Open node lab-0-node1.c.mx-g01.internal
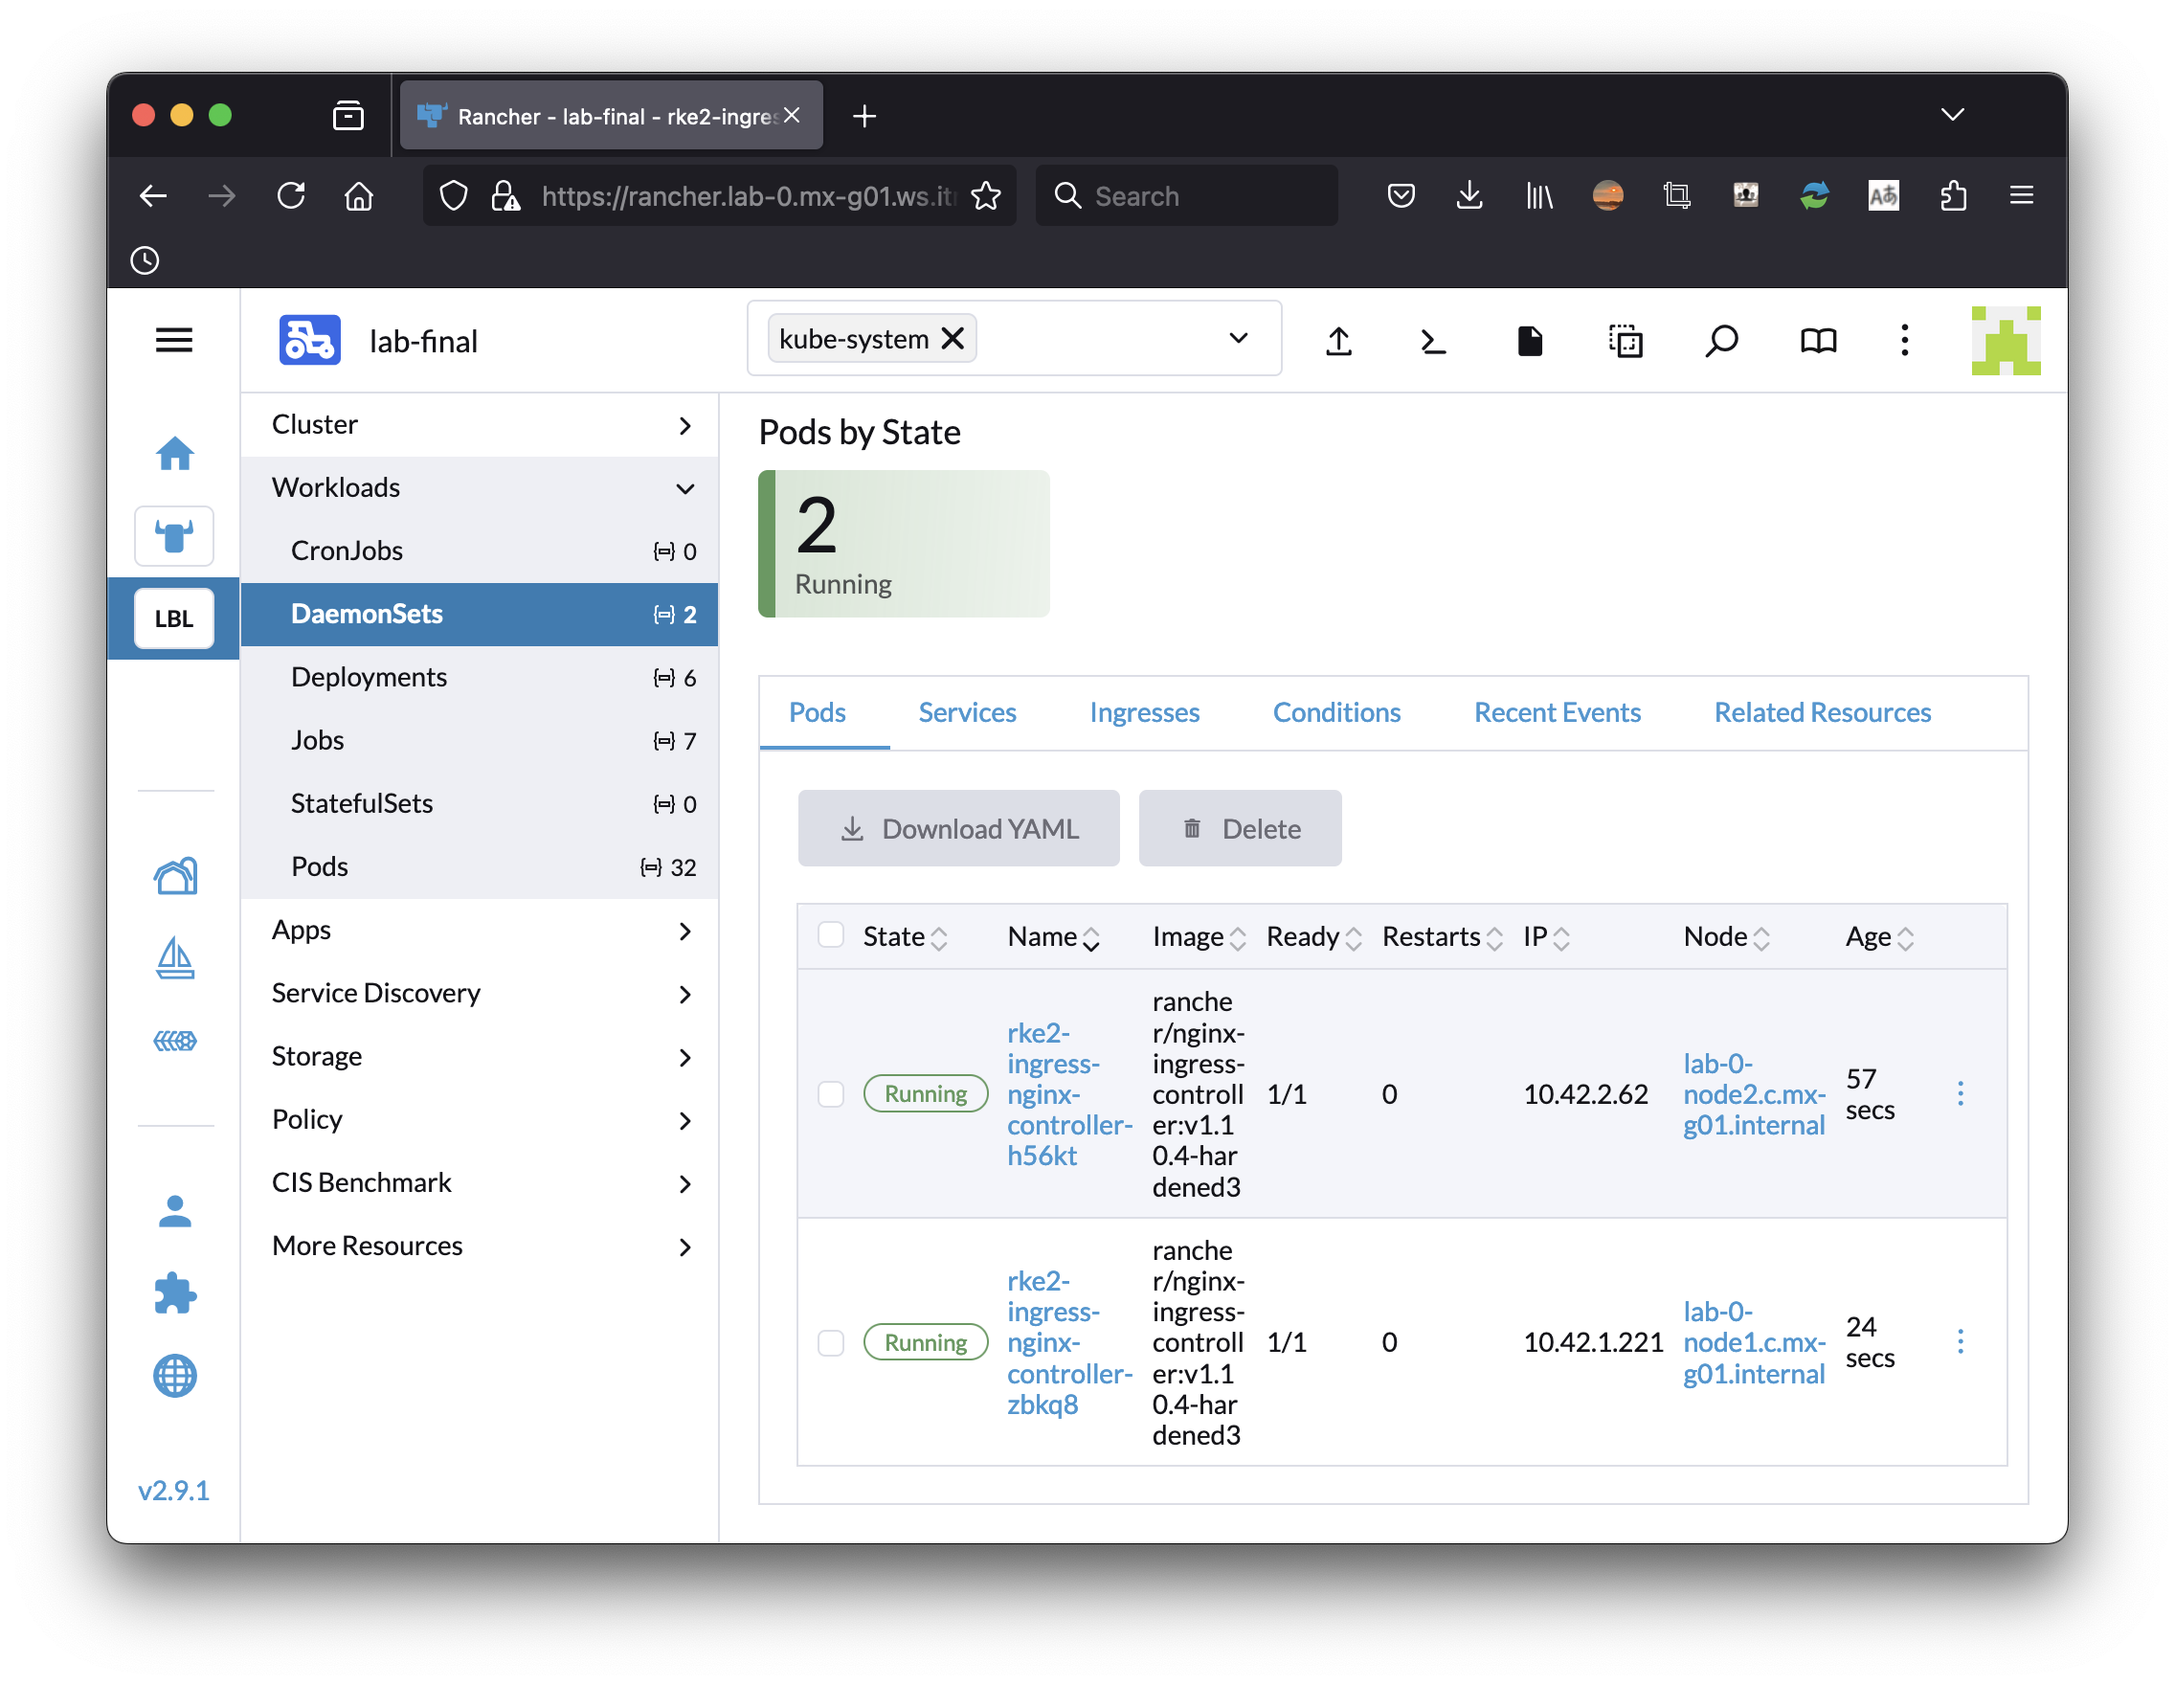Viewport: 2175px width, 1685px height. [1753, 1342]
